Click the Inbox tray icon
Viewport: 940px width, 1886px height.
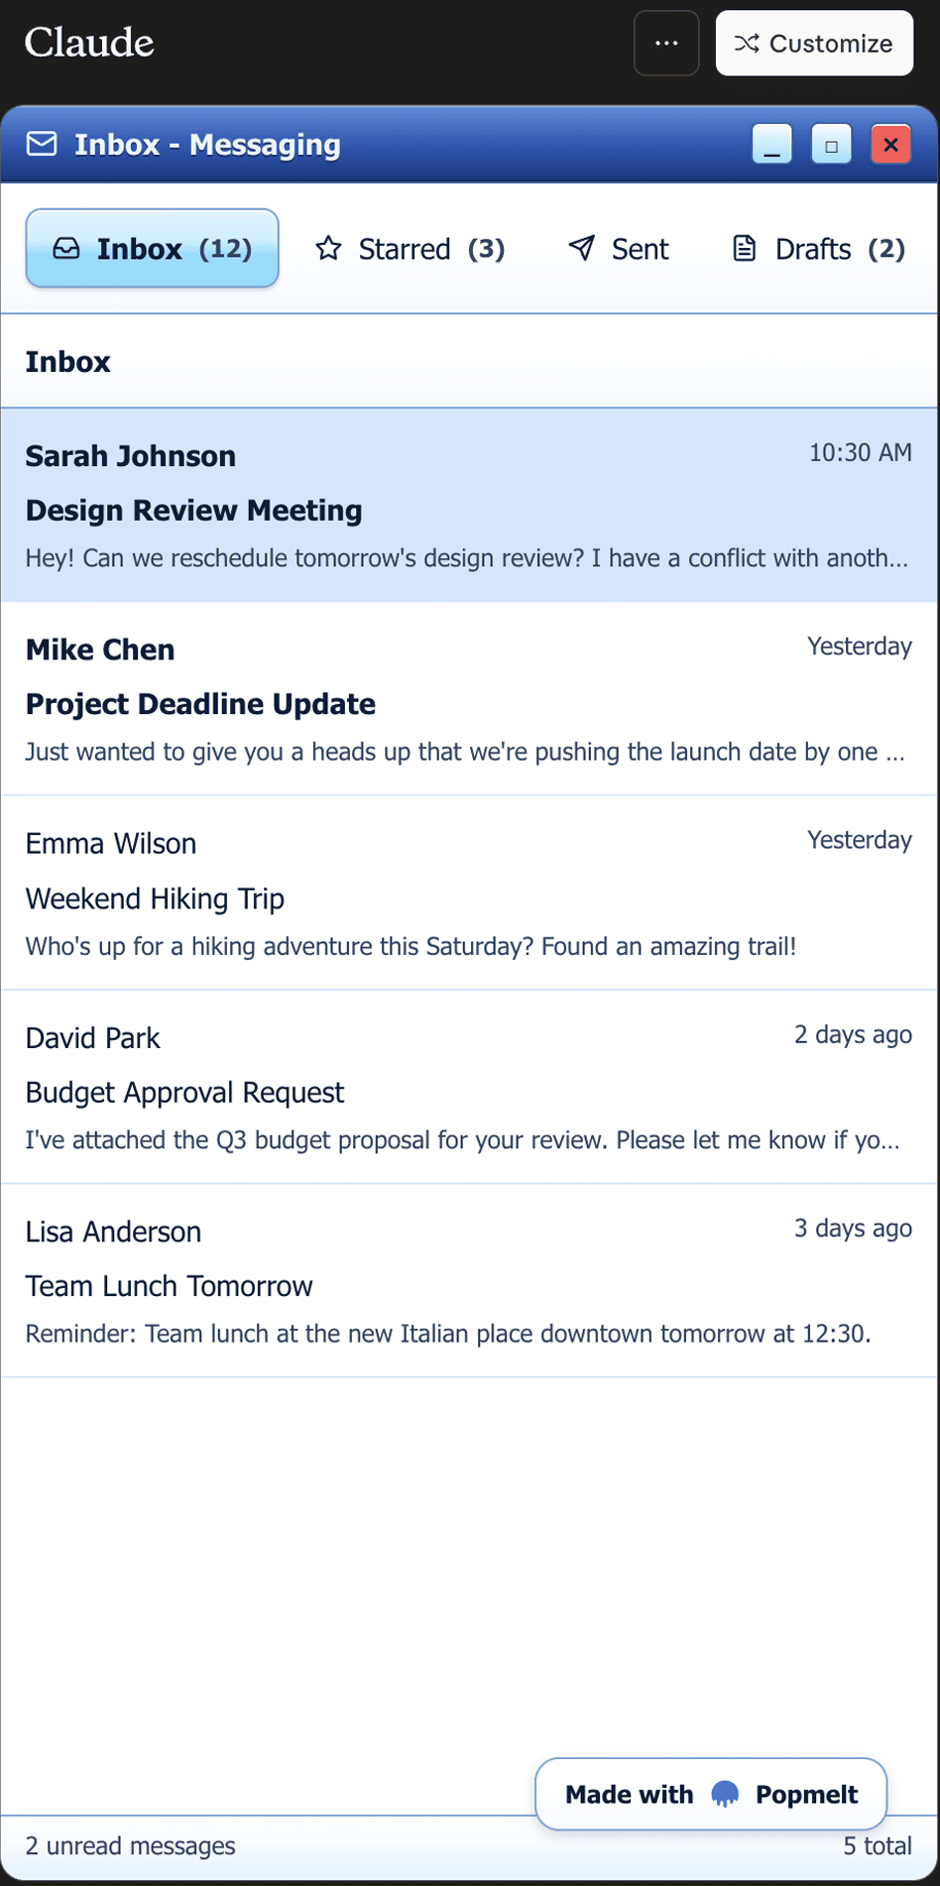coord(66,248)
